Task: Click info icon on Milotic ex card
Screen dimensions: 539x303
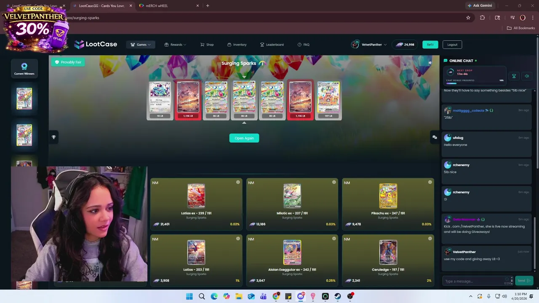Action: (x=334, y=182)
